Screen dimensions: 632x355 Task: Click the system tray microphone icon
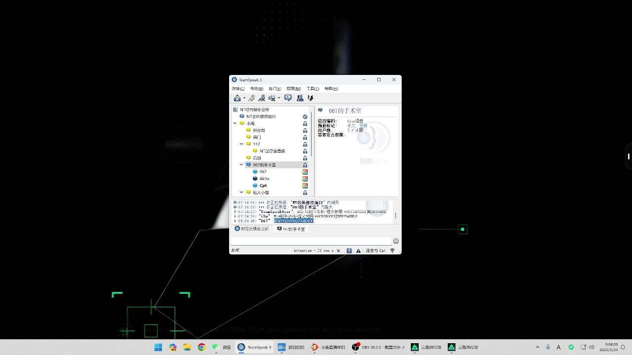(x=548, y=347)
